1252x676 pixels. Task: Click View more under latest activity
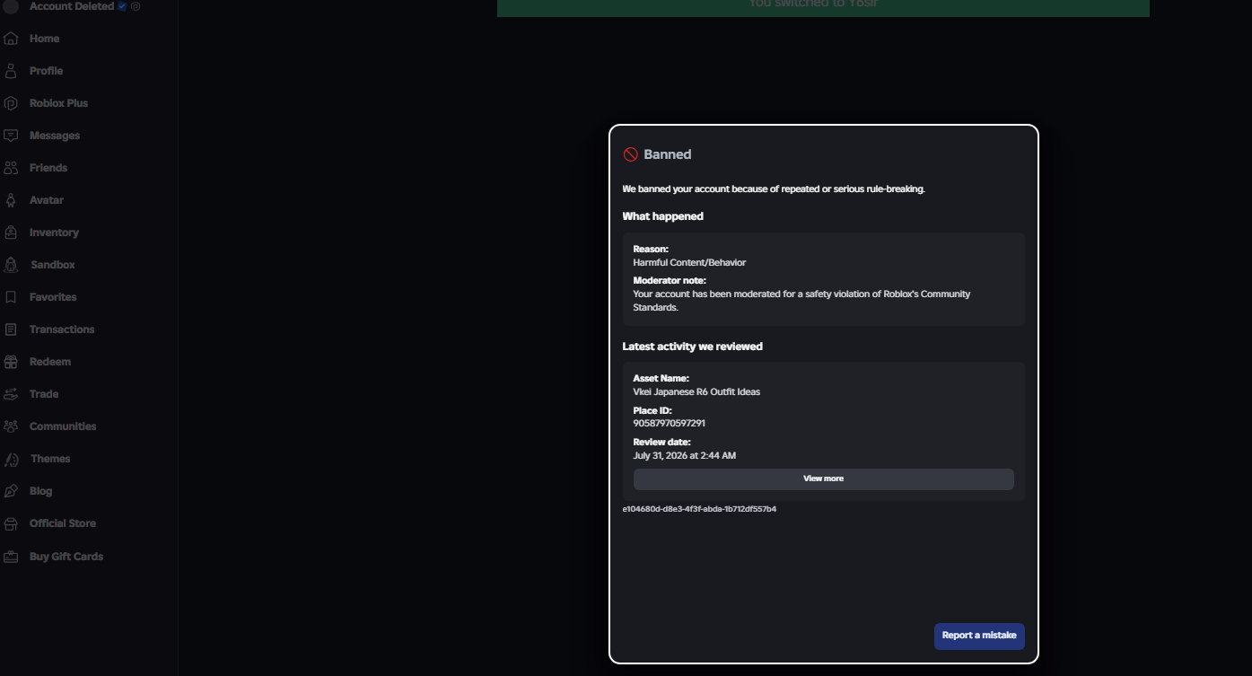(x=824, y=478)
